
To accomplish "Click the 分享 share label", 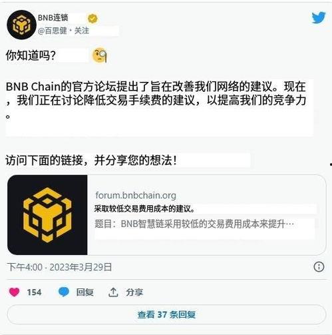I will coord(134,292).
